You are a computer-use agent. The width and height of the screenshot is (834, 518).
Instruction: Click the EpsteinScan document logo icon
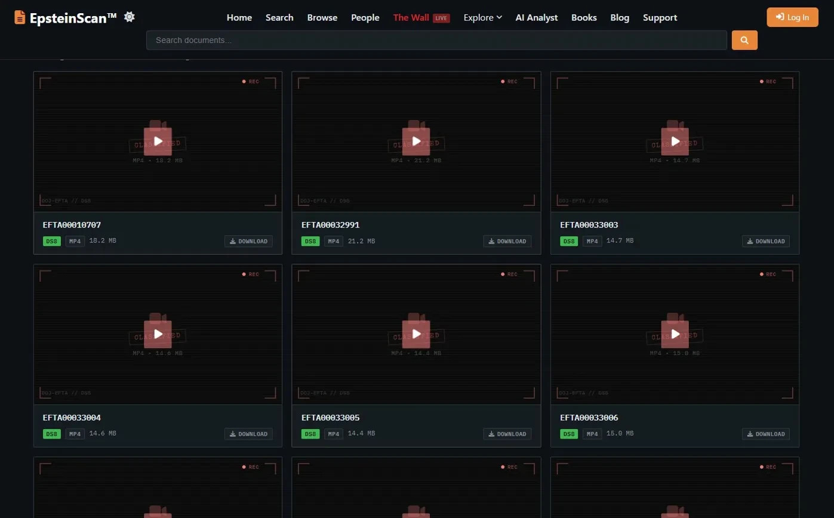[x=20, y=17]
